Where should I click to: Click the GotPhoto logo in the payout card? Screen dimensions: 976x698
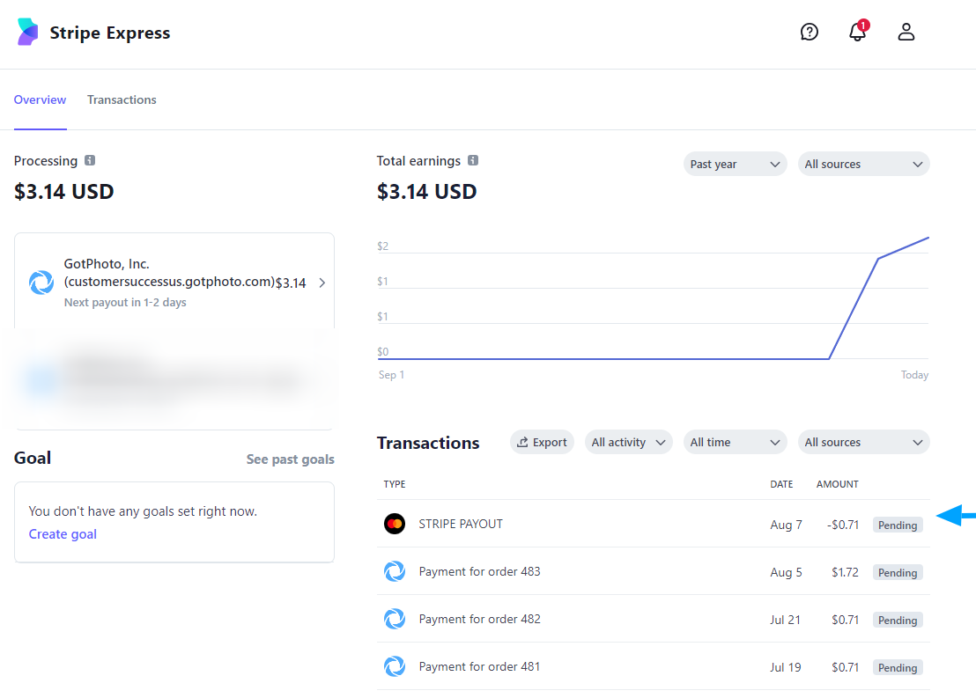pyautogui.click(x=41, y=283)
